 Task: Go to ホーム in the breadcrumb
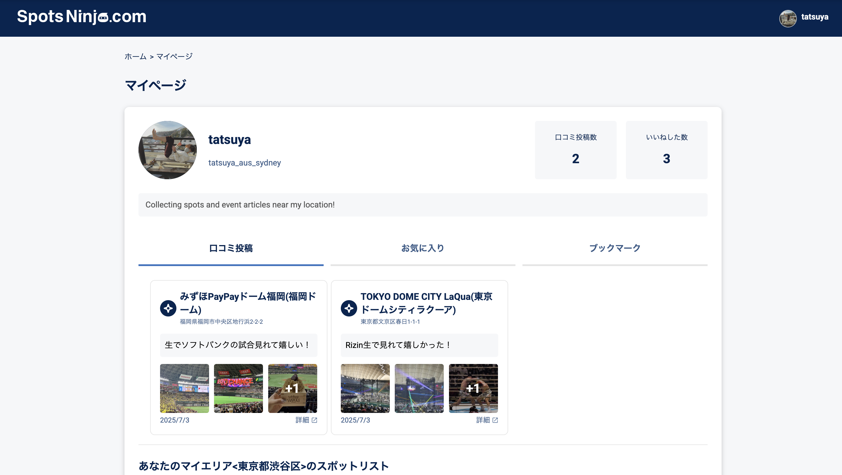[135, 57]
